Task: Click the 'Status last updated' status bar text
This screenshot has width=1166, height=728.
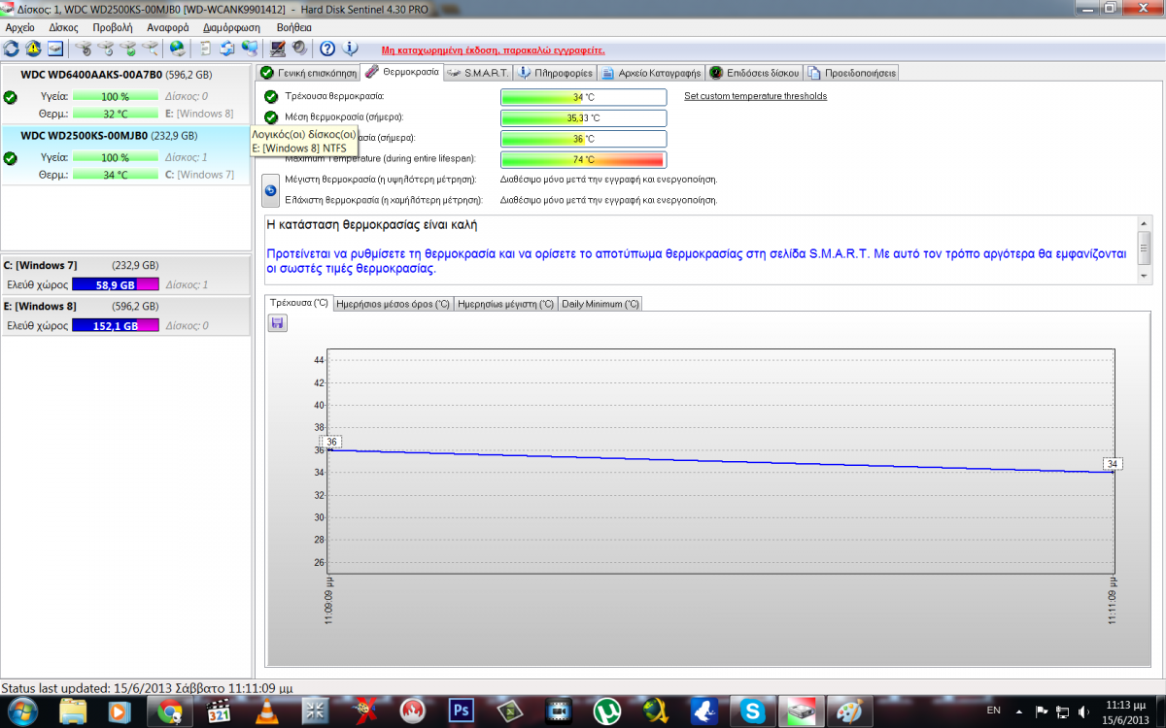Action: click(x=147, y=687)
